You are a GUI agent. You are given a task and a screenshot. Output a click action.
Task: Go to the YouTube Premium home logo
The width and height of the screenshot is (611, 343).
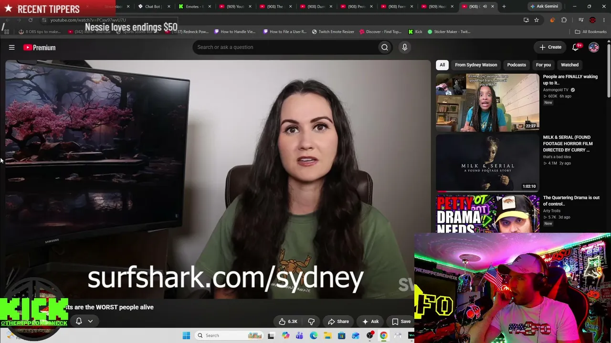[40, 48]
